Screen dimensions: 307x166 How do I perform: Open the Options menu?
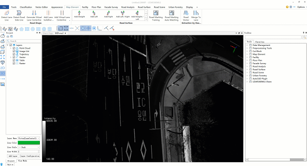302,7
